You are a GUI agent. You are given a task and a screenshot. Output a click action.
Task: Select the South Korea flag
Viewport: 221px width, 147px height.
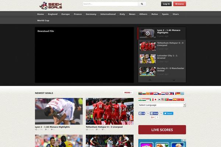coord(159,100)
